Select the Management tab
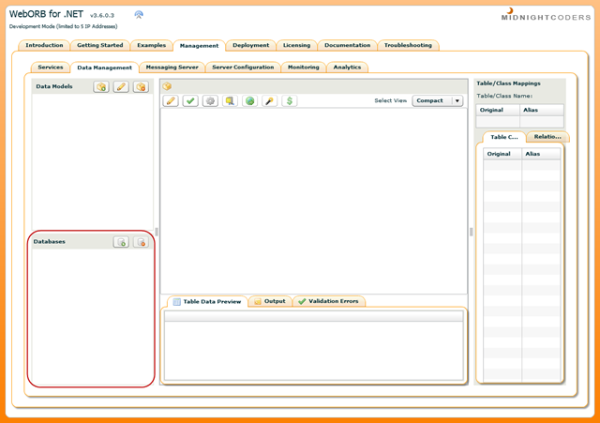 pyautogui.click(x=199, y=46)
